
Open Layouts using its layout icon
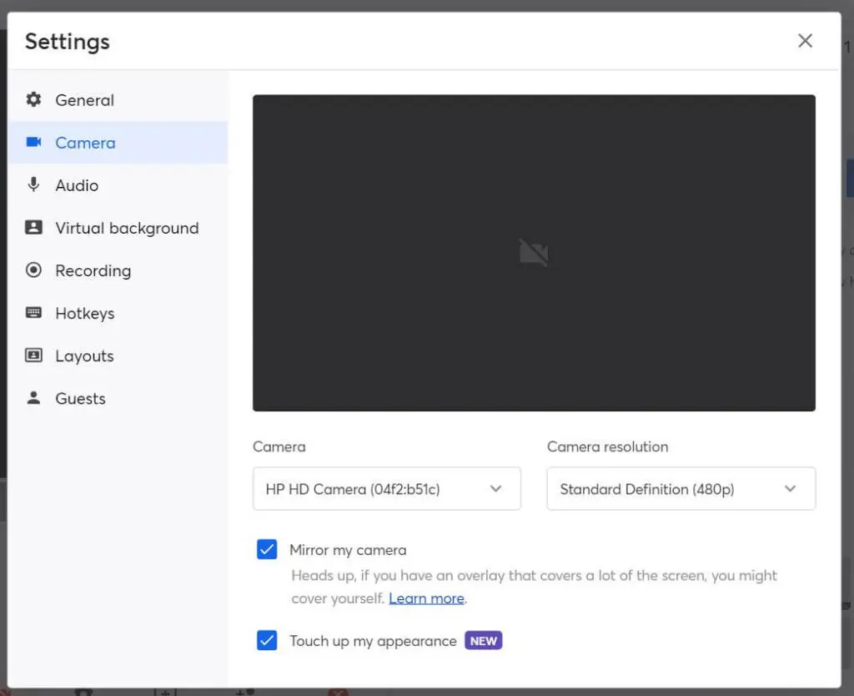click(33, 355)
